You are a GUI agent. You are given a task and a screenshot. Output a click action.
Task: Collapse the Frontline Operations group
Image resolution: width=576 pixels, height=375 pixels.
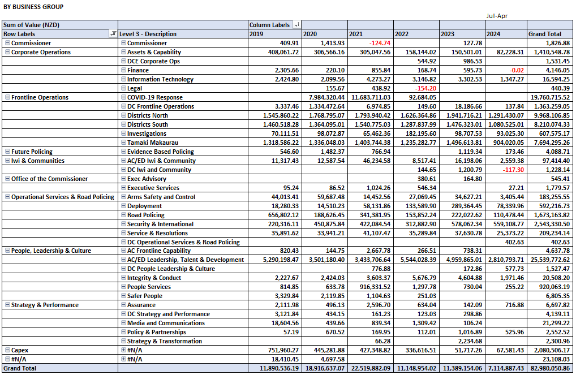pyautogui.click(x=7, y=97)
